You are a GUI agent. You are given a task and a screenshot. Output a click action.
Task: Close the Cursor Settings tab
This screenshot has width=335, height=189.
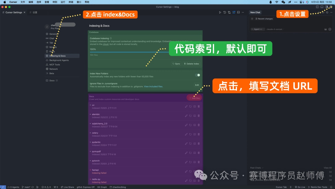(x=25, y=12)
